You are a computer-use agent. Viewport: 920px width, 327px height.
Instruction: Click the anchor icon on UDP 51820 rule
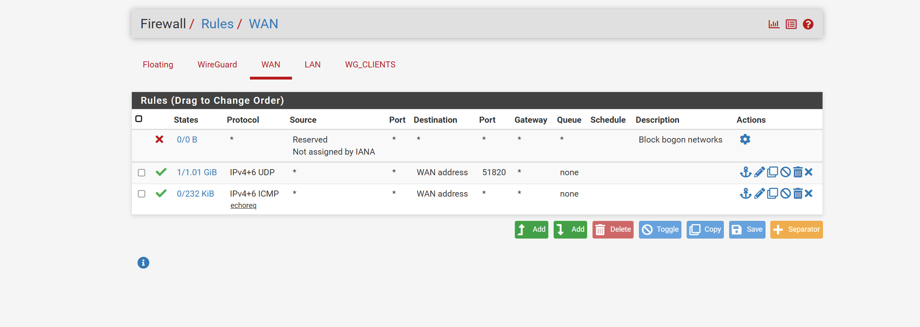pyautogui.click(x=746, y=172)
